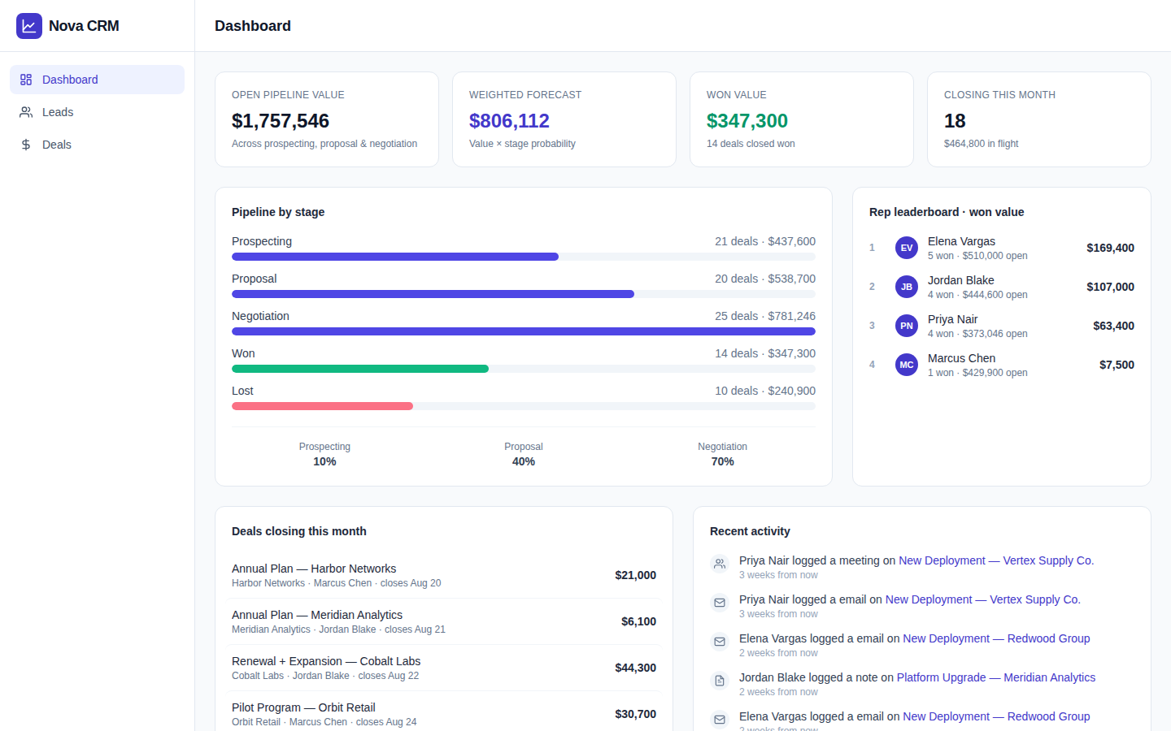Click '10 deals · $240,900' text
The image size is (1171, 731).
pos(765,391)
